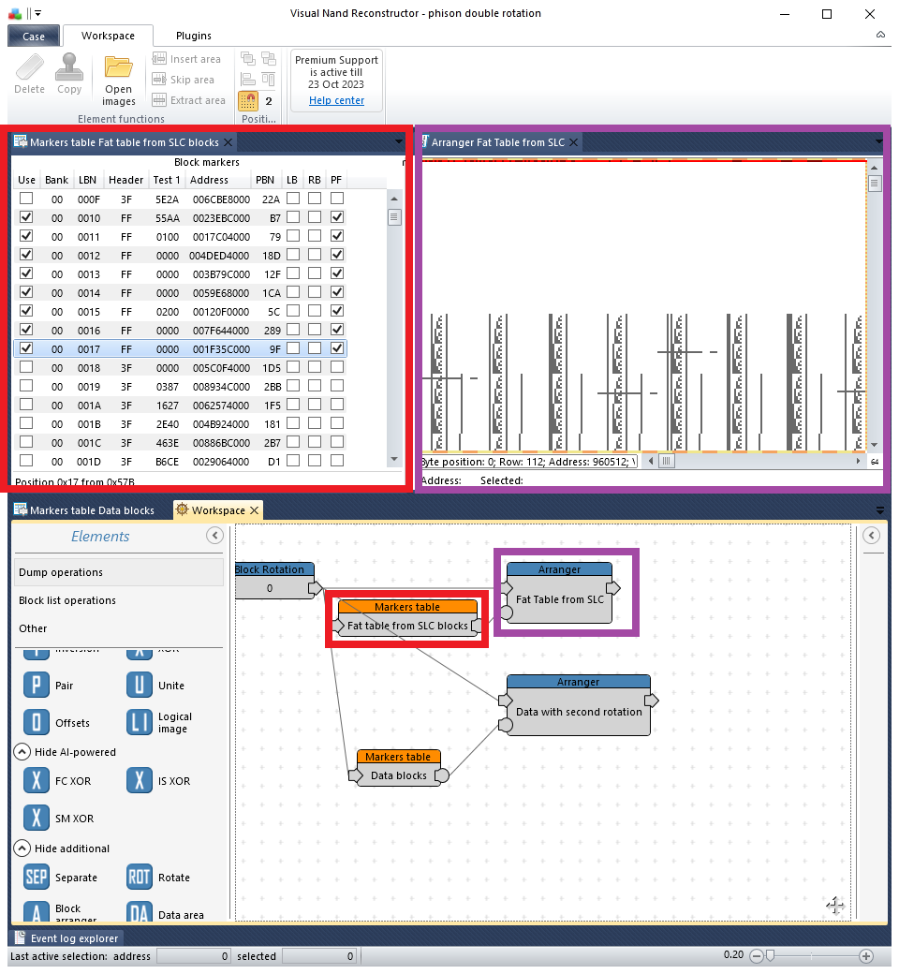899x974 pixels.
Task: Pick the Separate element icon
Action: coord(37,878)
